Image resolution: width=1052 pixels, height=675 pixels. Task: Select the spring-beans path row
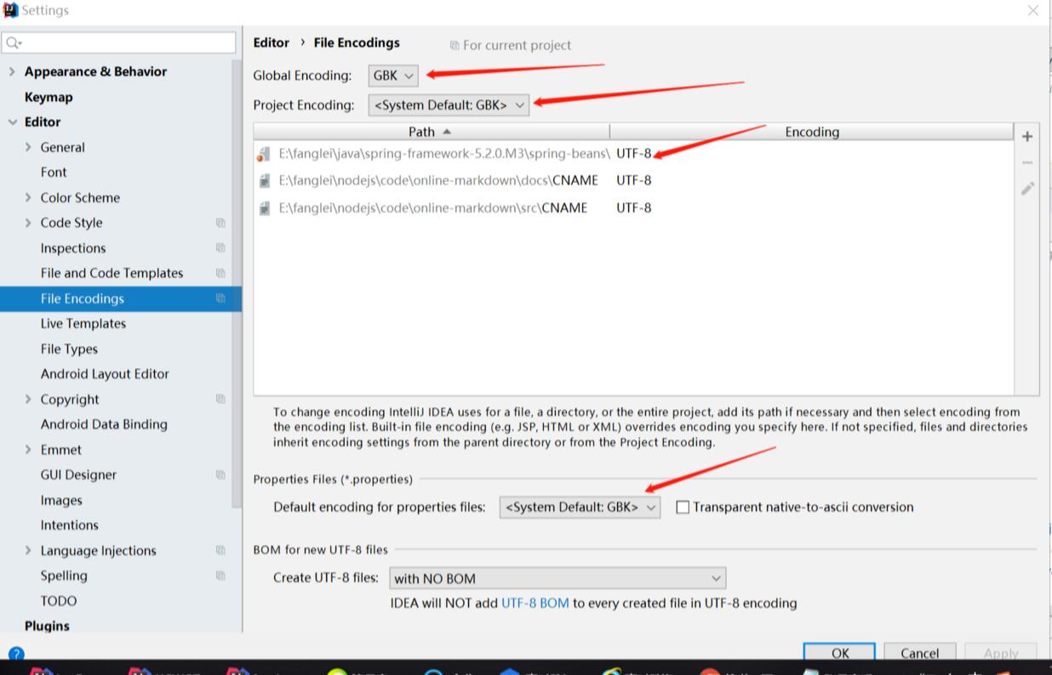pos(444,154)
